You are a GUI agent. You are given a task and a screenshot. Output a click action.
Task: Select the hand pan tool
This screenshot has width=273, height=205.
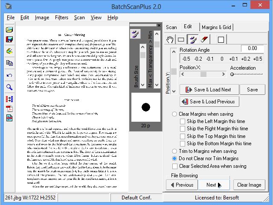click(x=170, y=40)
